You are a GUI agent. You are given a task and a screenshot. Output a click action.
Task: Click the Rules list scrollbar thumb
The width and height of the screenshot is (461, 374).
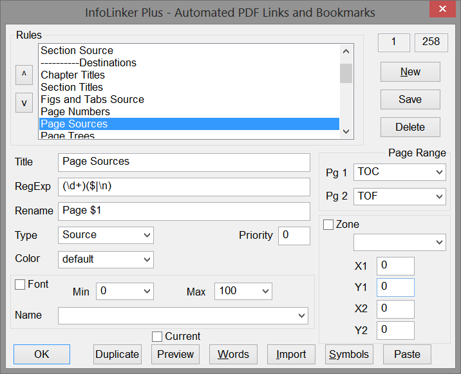coord(346,73)
